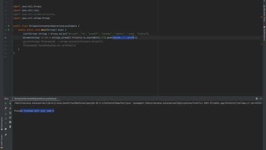Pin the Run tab
Screen dimensions: 266x150
(x=5, y=135)
